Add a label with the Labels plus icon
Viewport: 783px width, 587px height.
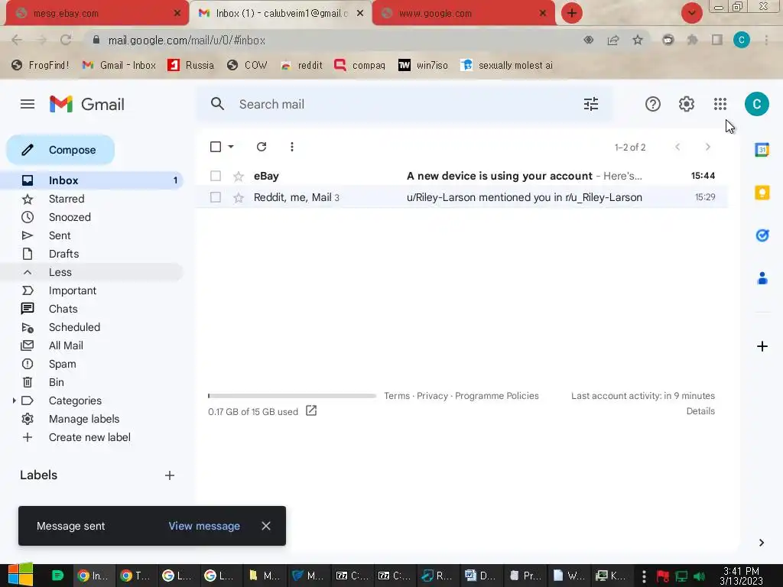click(170, 475)
